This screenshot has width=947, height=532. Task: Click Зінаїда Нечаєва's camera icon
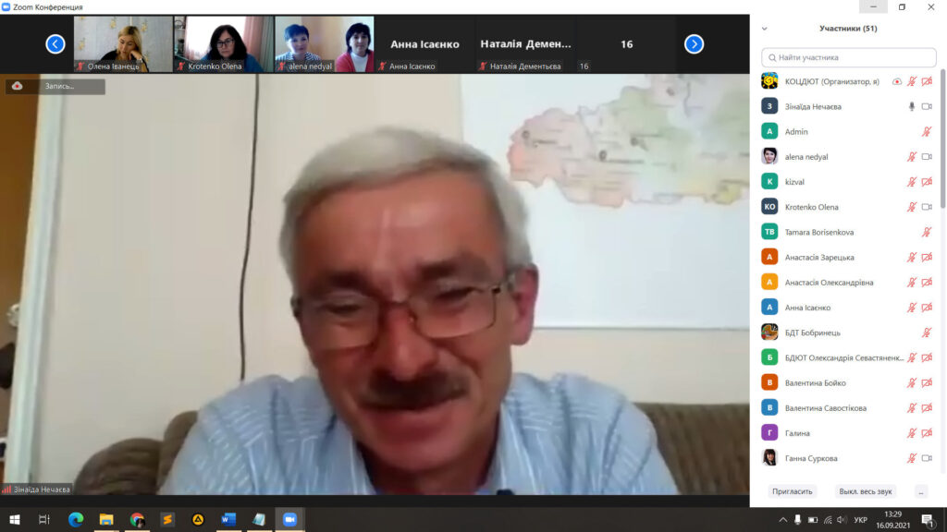click(x=927, y=106)
